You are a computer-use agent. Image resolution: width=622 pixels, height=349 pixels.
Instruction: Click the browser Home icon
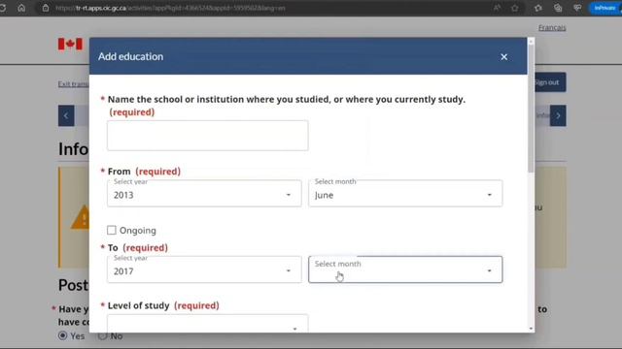(x=21, y=8)
